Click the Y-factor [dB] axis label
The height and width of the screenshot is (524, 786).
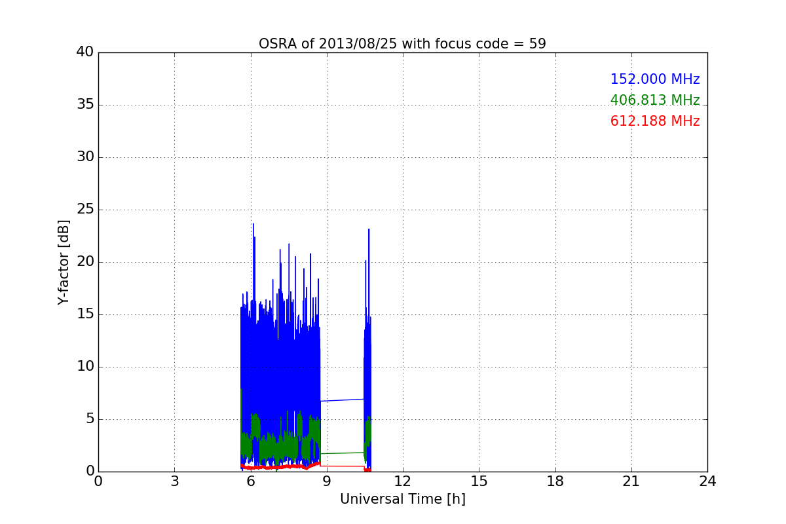coord(64,262)
